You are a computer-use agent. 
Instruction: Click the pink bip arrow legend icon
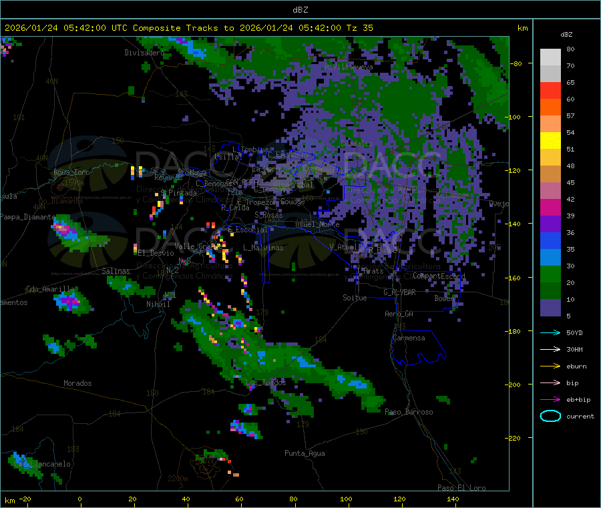point(550,383)
